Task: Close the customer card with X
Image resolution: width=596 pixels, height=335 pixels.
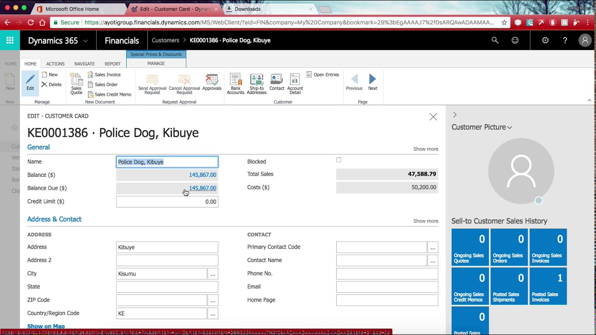Action: click(433, 117)
